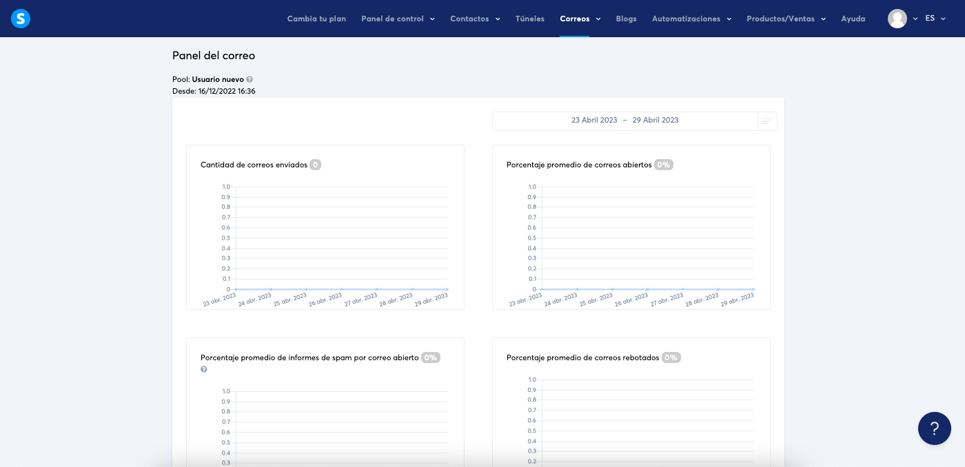Click the help question mark next to the pool name
The image size is (965, 467).
(x=251, y=79)
